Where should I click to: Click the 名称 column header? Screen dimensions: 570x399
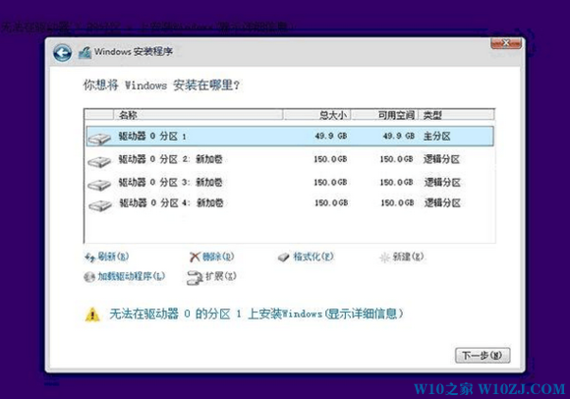(x=199, y=115)
